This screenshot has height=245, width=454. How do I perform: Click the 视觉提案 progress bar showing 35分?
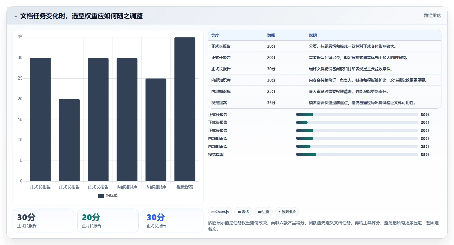pyautogui.click(x=357, y=154)
